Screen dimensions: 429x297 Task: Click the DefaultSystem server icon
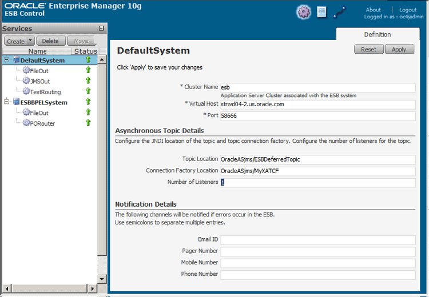tap(17, 60)
